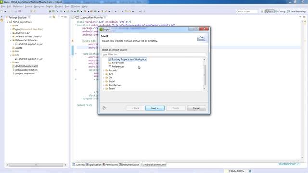Screen dimensions: 308x173
Task: Expand the Android category in Import dialog
Action: (104, 70)
